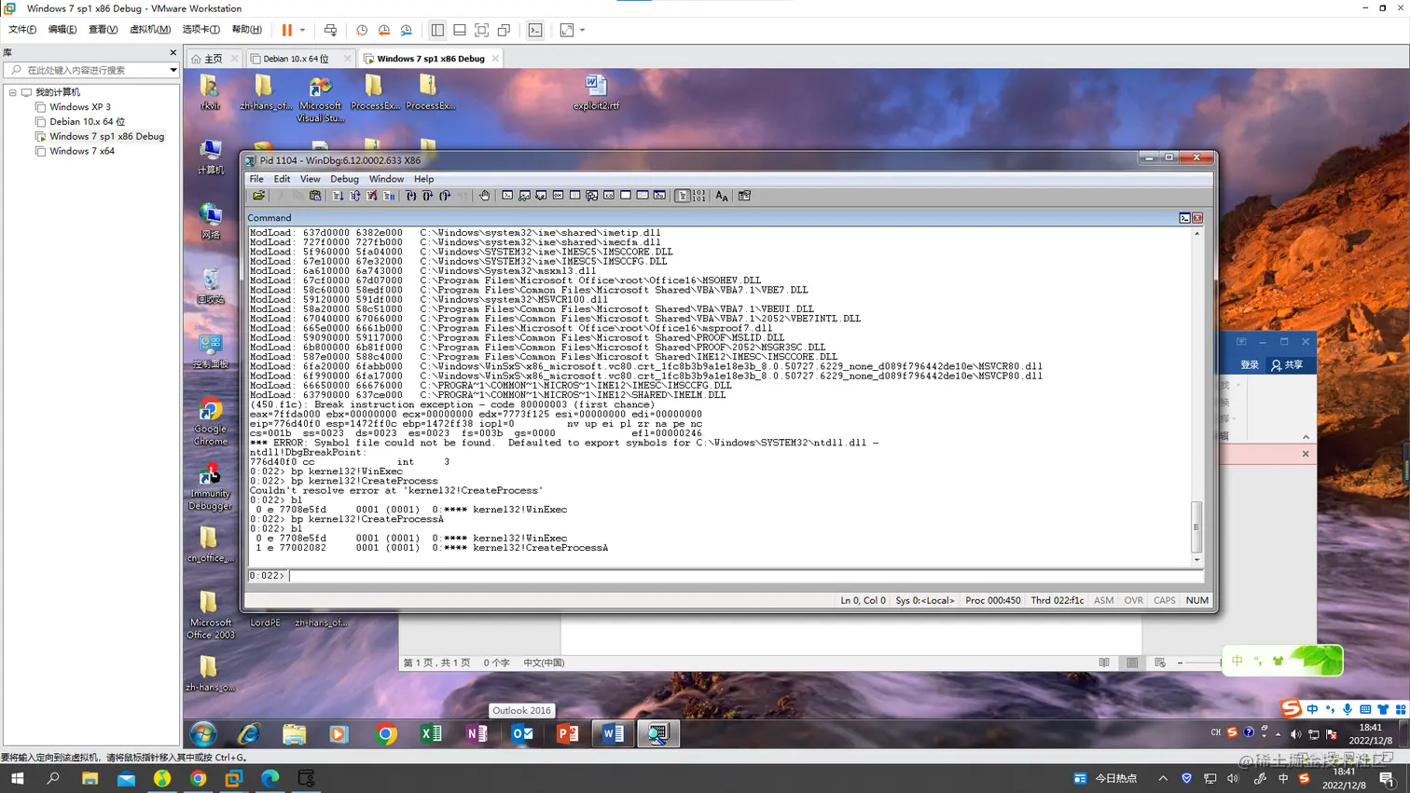Open a source file in WinDbg toolbar
Image resolution: width=1410 pixels, height=793 pixels.
pos(258,196)
